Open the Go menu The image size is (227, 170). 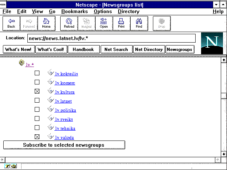pos(52,12)
